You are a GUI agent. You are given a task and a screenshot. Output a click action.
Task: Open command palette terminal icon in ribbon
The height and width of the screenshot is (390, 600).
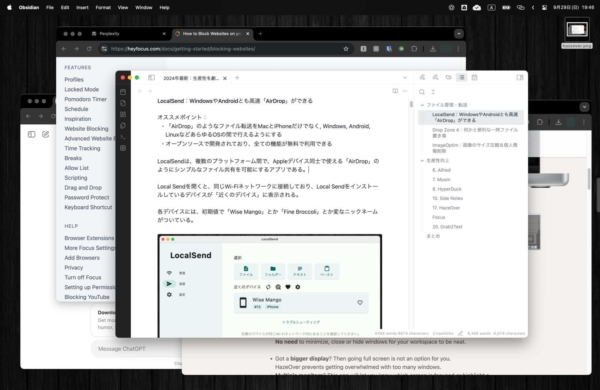(x=123, y=137)
